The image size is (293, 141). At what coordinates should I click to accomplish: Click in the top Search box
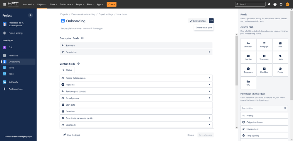pyautogui.click(x=250, y=4)
